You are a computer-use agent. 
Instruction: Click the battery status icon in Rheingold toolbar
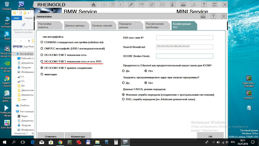(173, 5)
